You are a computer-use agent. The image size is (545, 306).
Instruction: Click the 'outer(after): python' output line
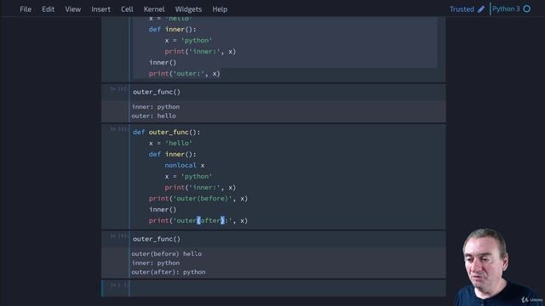pyautogui.click(x=169, y=272)
